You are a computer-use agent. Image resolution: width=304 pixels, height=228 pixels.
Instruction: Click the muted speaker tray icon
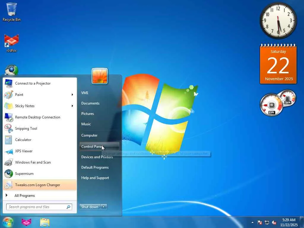[x=274, y=222]
